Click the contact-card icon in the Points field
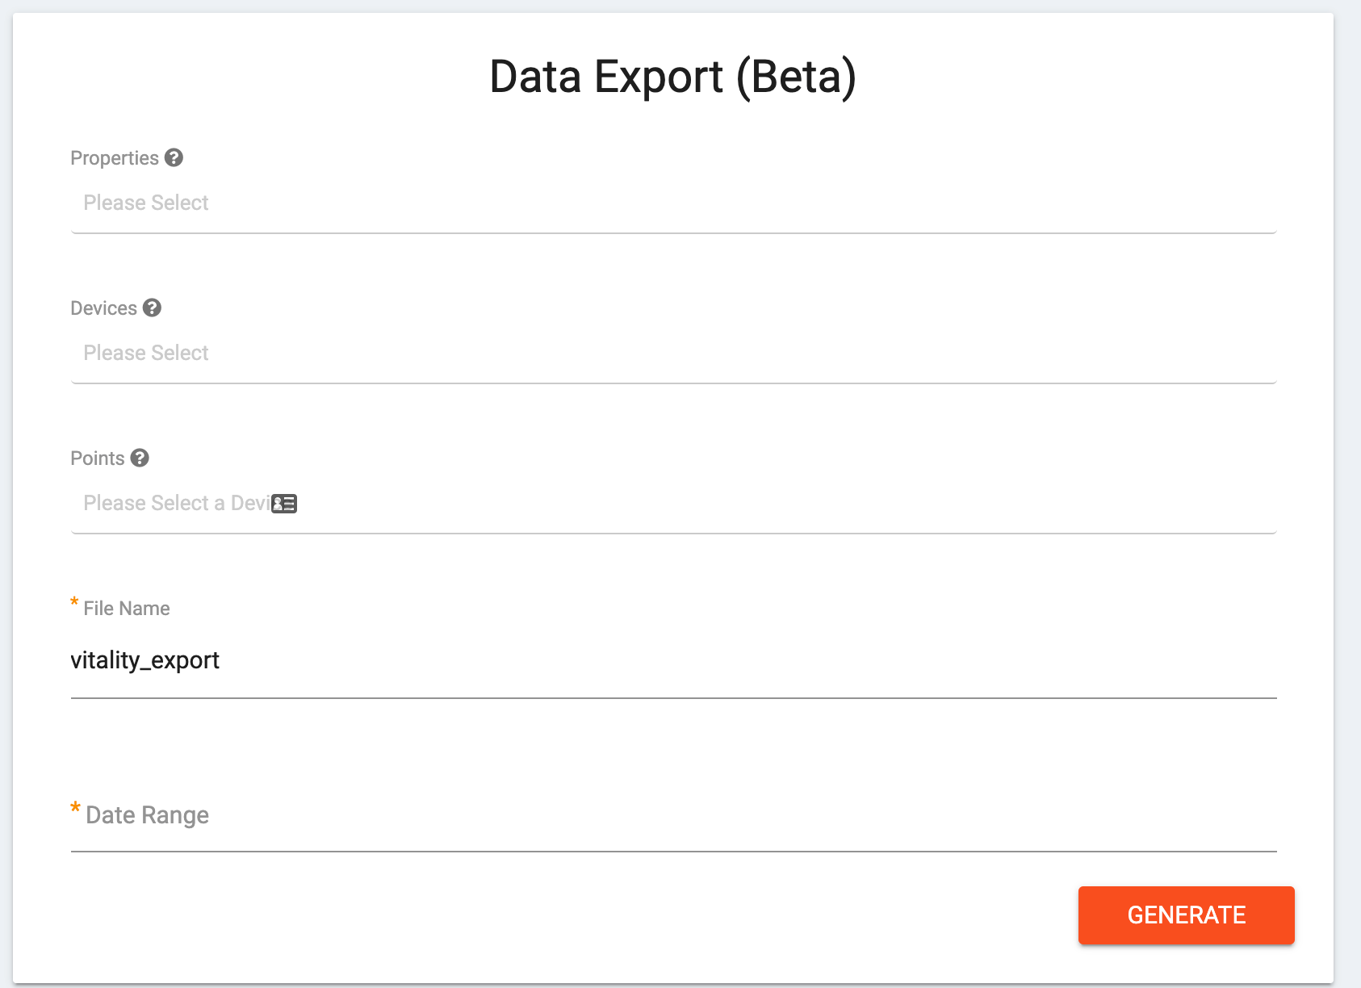1361x988 pixels. click(x=284, y=503)
